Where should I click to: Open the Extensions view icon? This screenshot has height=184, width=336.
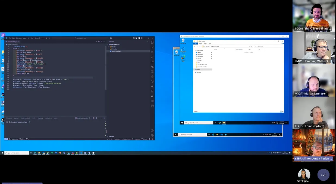point(152,62)
